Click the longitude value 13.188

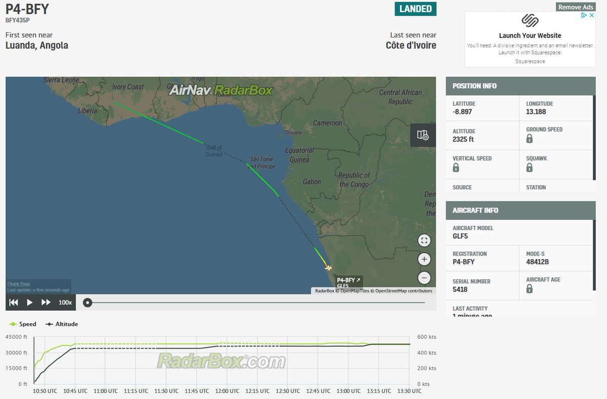(536, 112)
